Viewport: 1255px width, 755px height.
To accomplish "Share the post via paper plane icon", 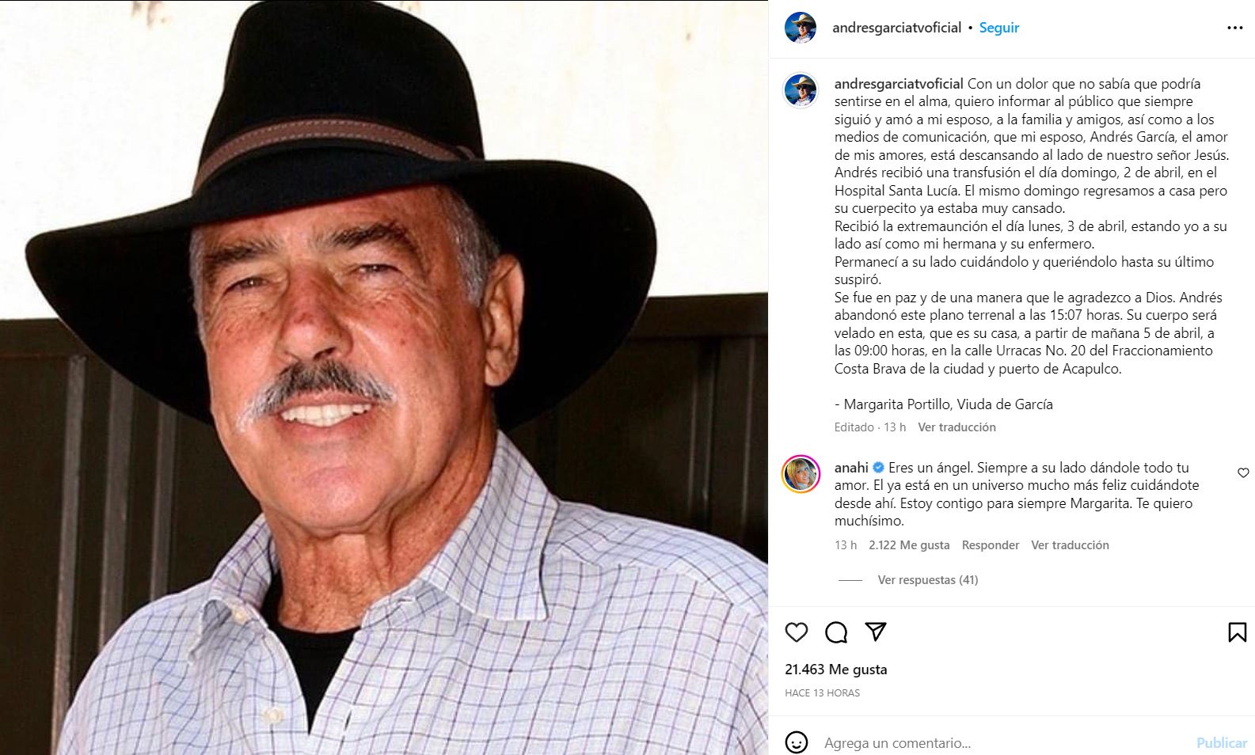I will (875, 631).
